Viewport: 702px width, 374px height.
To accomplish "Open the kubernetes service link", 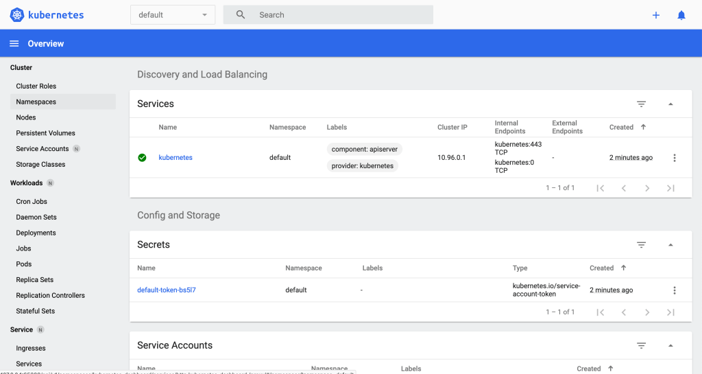I will point(175,158).
